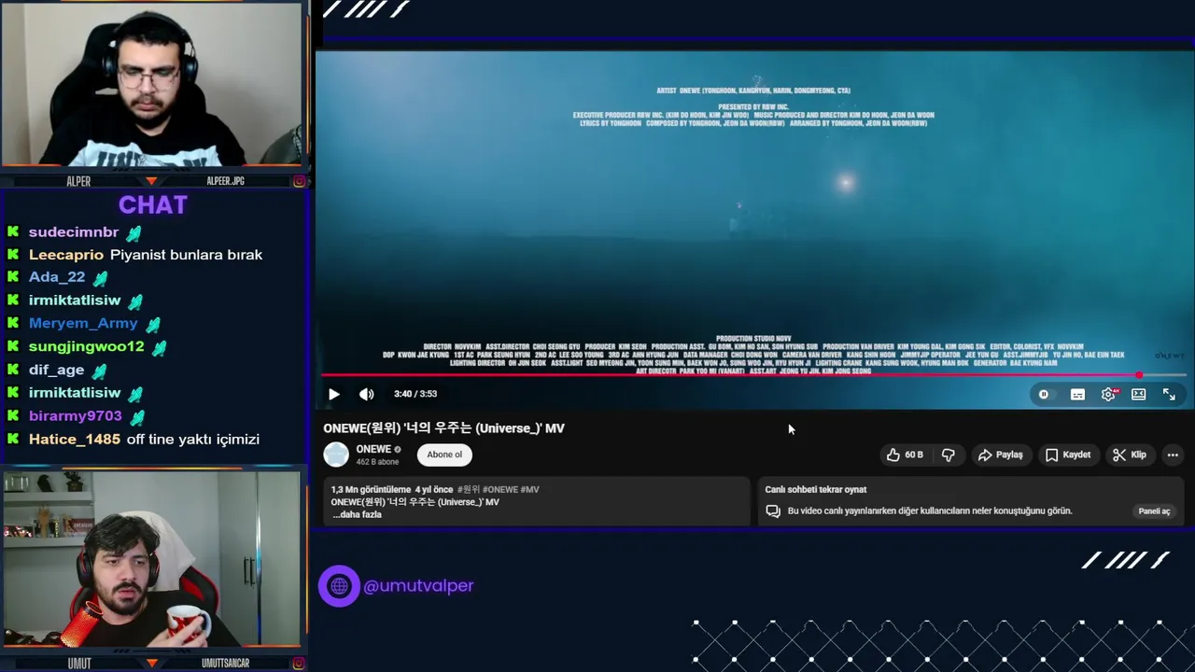Subscribe using the Abone ol button
Viewport: 1195px width, 672px height.
tap(444, 455)
